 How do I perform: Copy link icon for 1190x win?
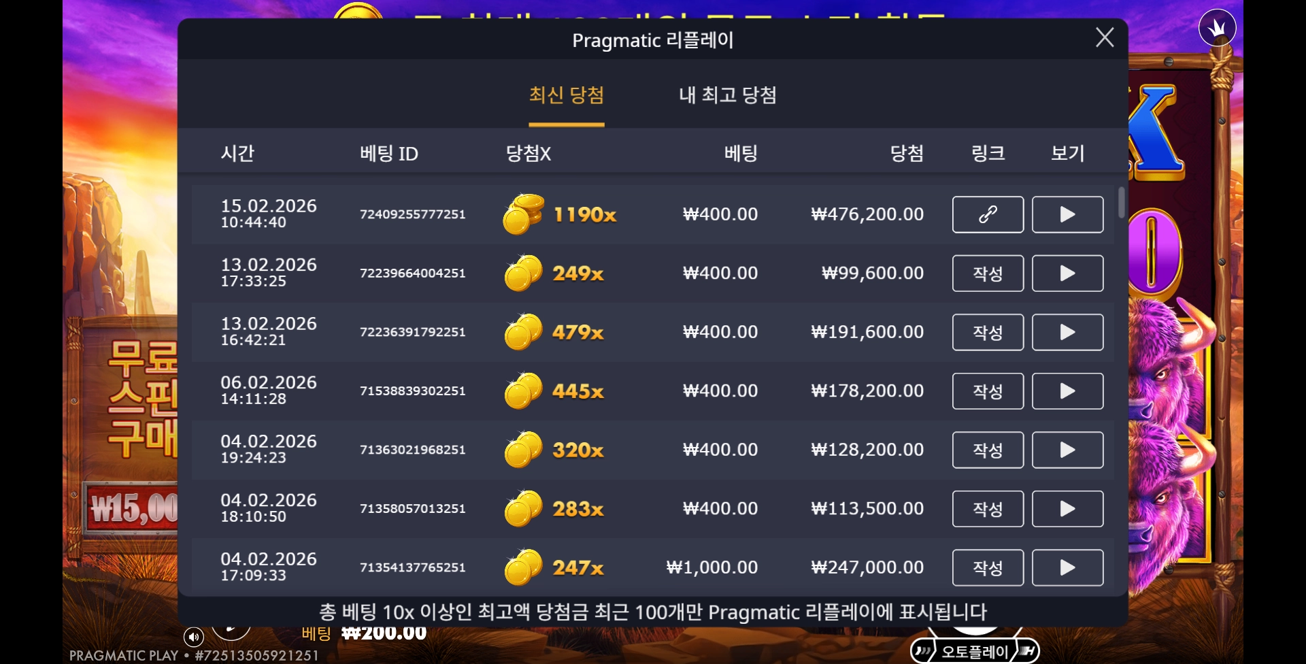point(988,214)
